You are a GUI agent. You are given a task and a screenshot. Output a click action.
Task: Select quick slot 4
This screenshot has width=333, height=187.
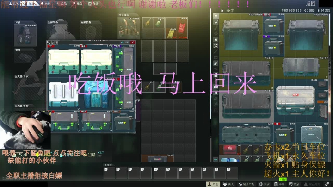160,173
